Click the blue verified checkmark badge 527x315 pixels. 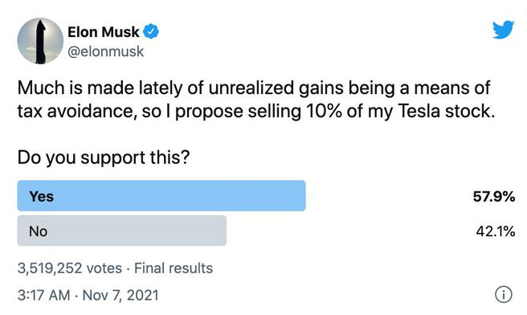pyautogui.click(x=151, y=31)
